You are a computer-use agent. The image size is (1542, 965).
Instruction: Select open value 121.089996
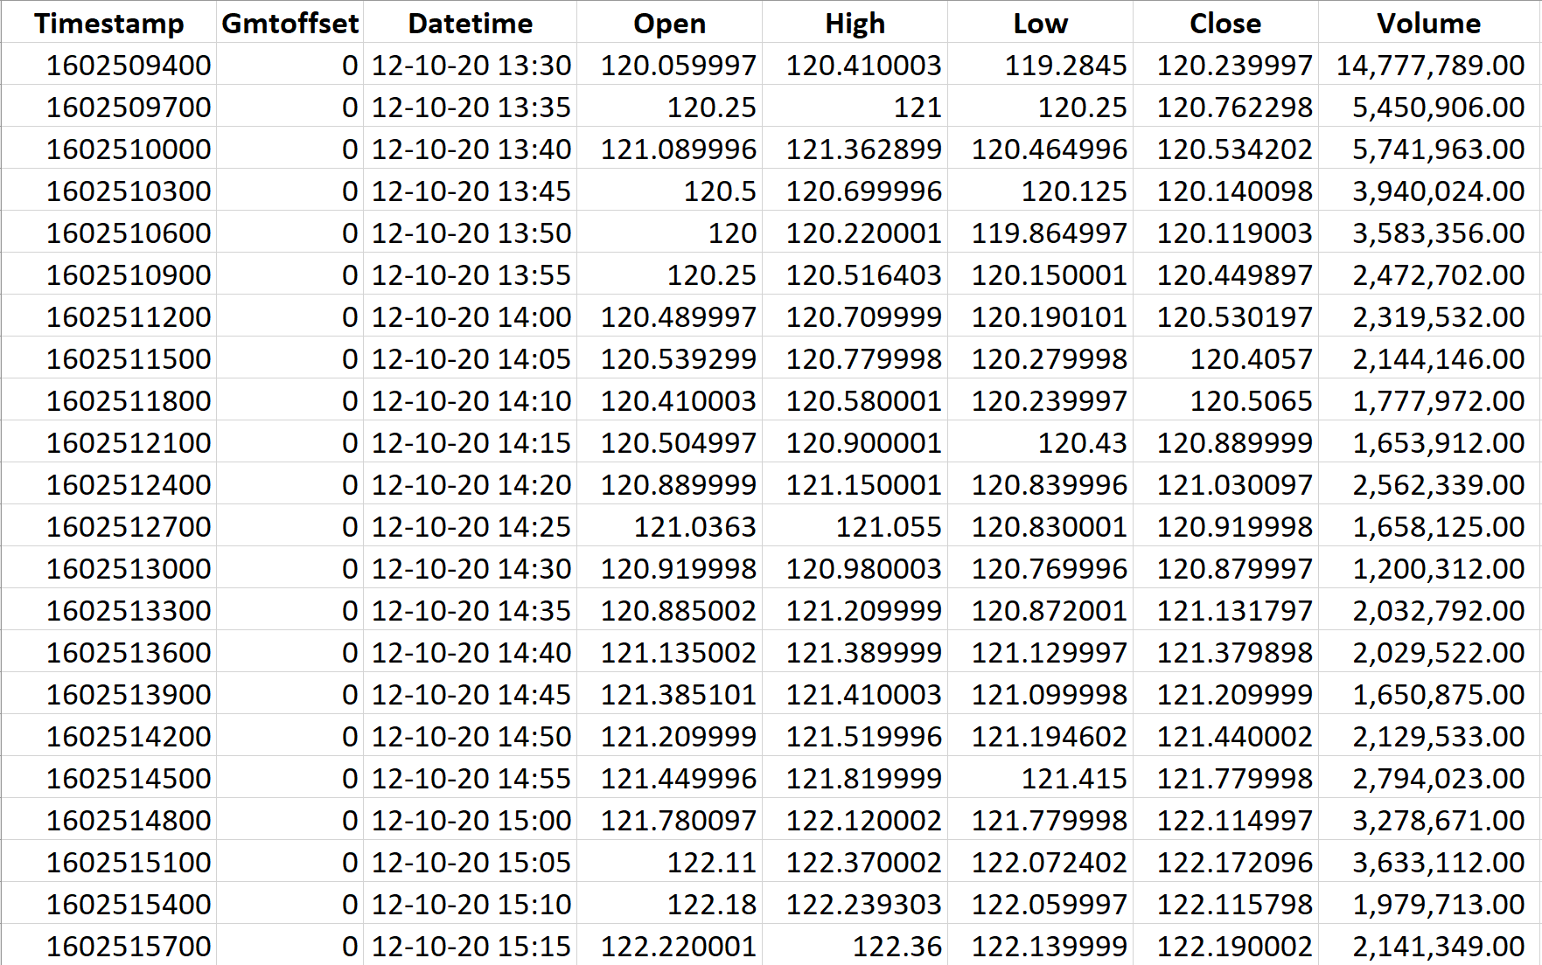[x=670, y=149]
